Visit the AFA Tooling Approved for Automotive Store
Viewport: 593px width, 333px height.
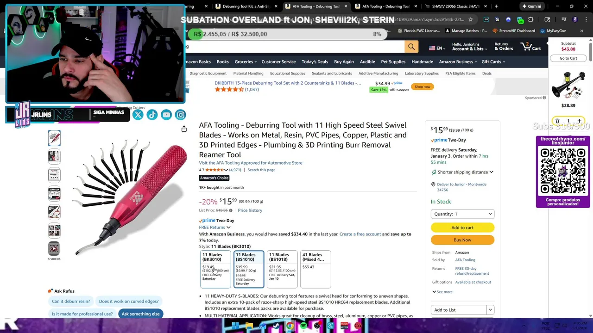[x=251, y=163]
